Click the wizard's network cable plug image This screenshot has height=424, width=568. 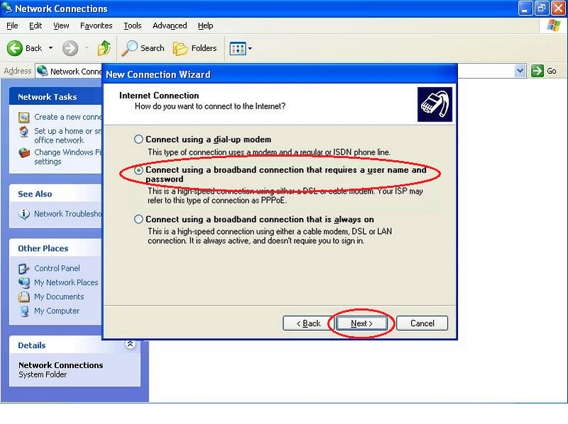click(435, 104)
